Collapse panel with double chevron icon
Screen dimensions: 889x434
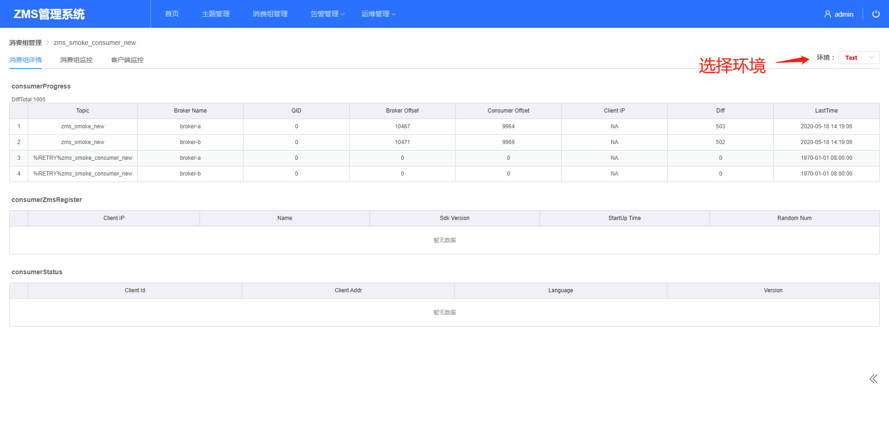click(x=873, y=379)
